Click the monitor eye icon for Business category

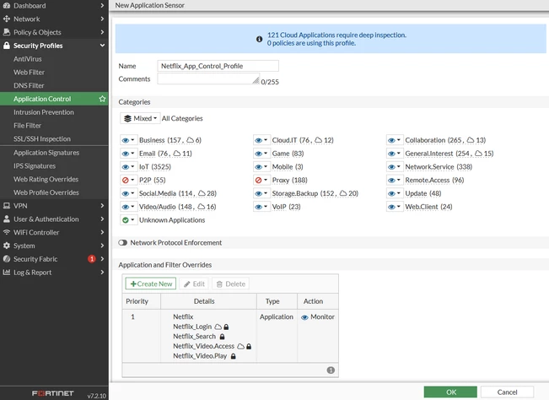[x=126, y=140]
